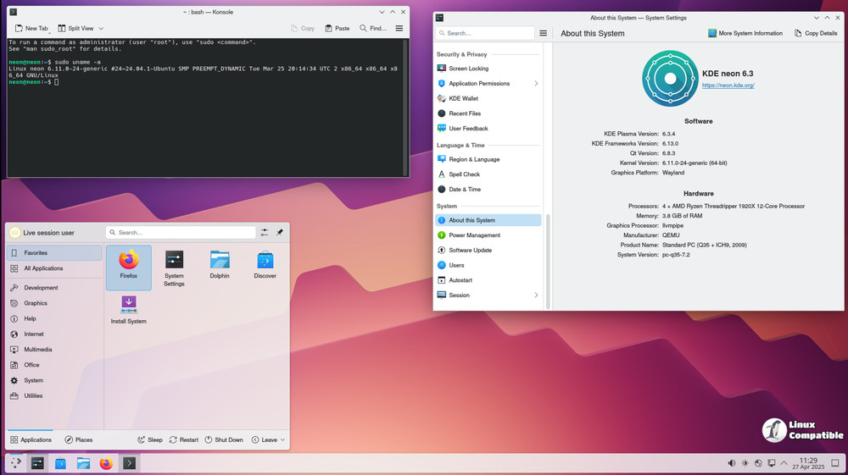Show hidden system tray icons arrow
Image resolution: width=848 pixels, height=475 pixels.
pos(785,463)
